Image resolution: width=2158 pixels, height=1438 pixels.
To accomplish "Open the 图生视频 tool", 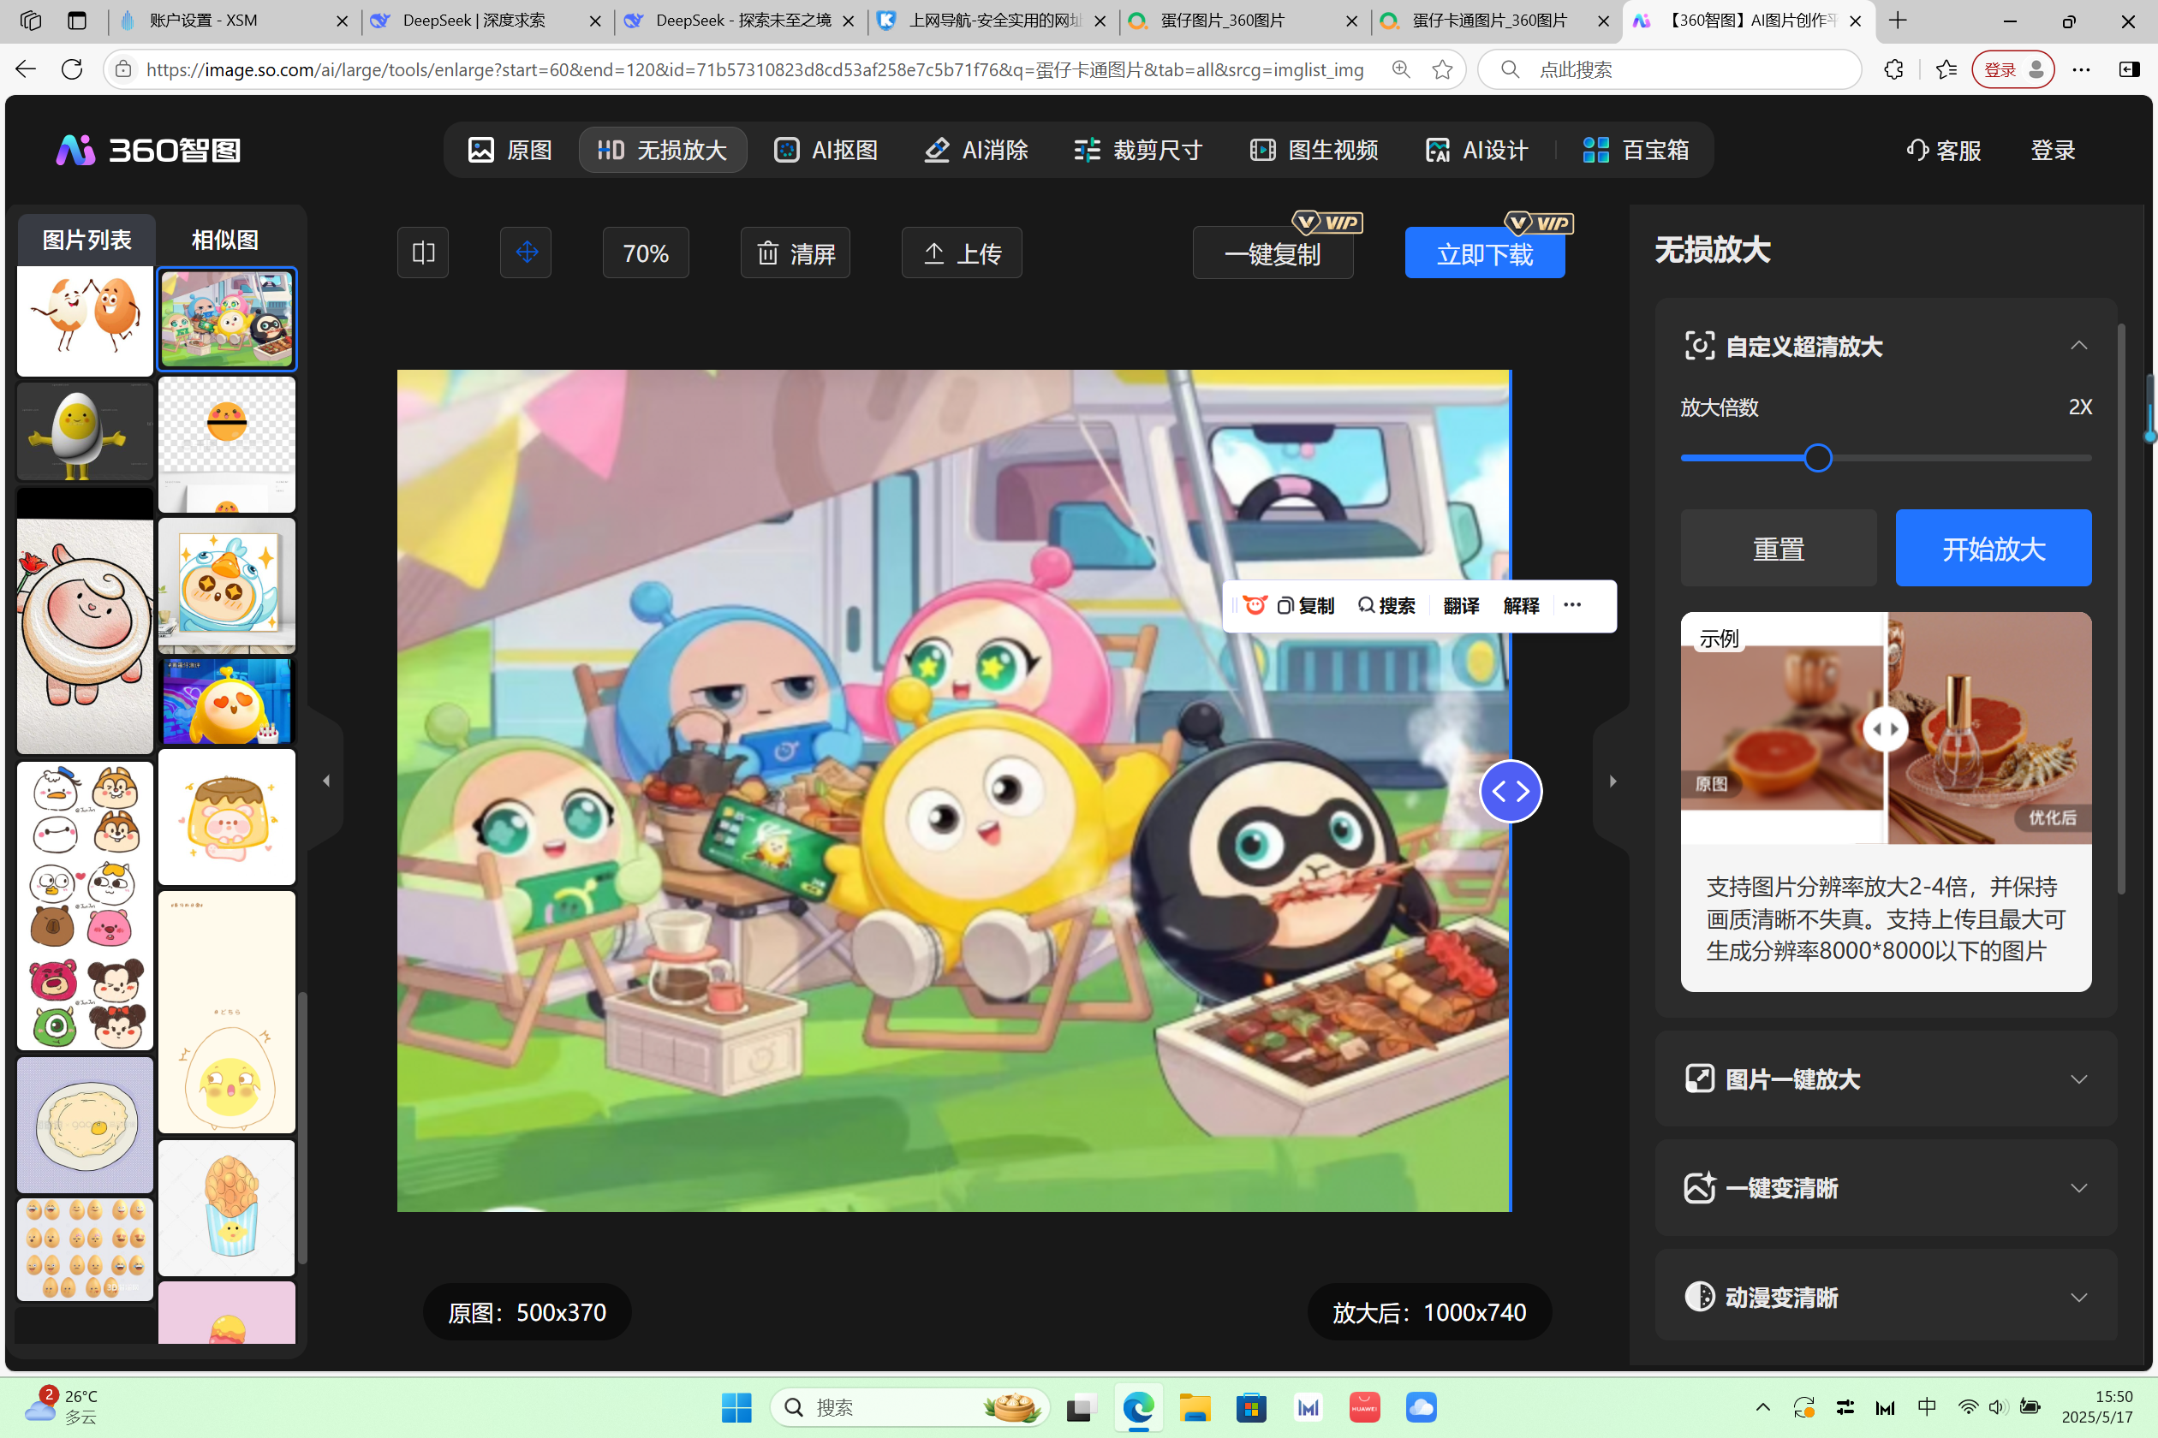I will click(1314, 150).
